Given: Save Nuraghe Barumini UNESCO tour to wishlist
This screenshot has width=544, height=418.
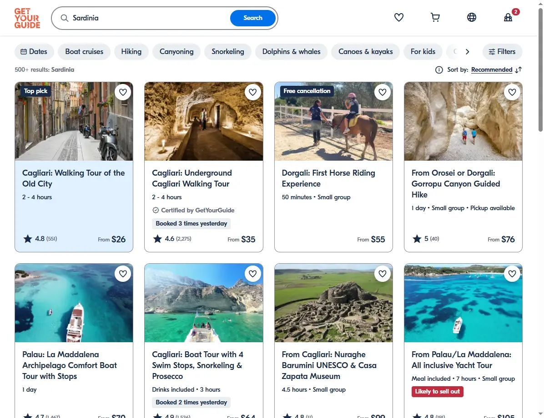Looking at the screenshot, I should (x=383, y=274).
